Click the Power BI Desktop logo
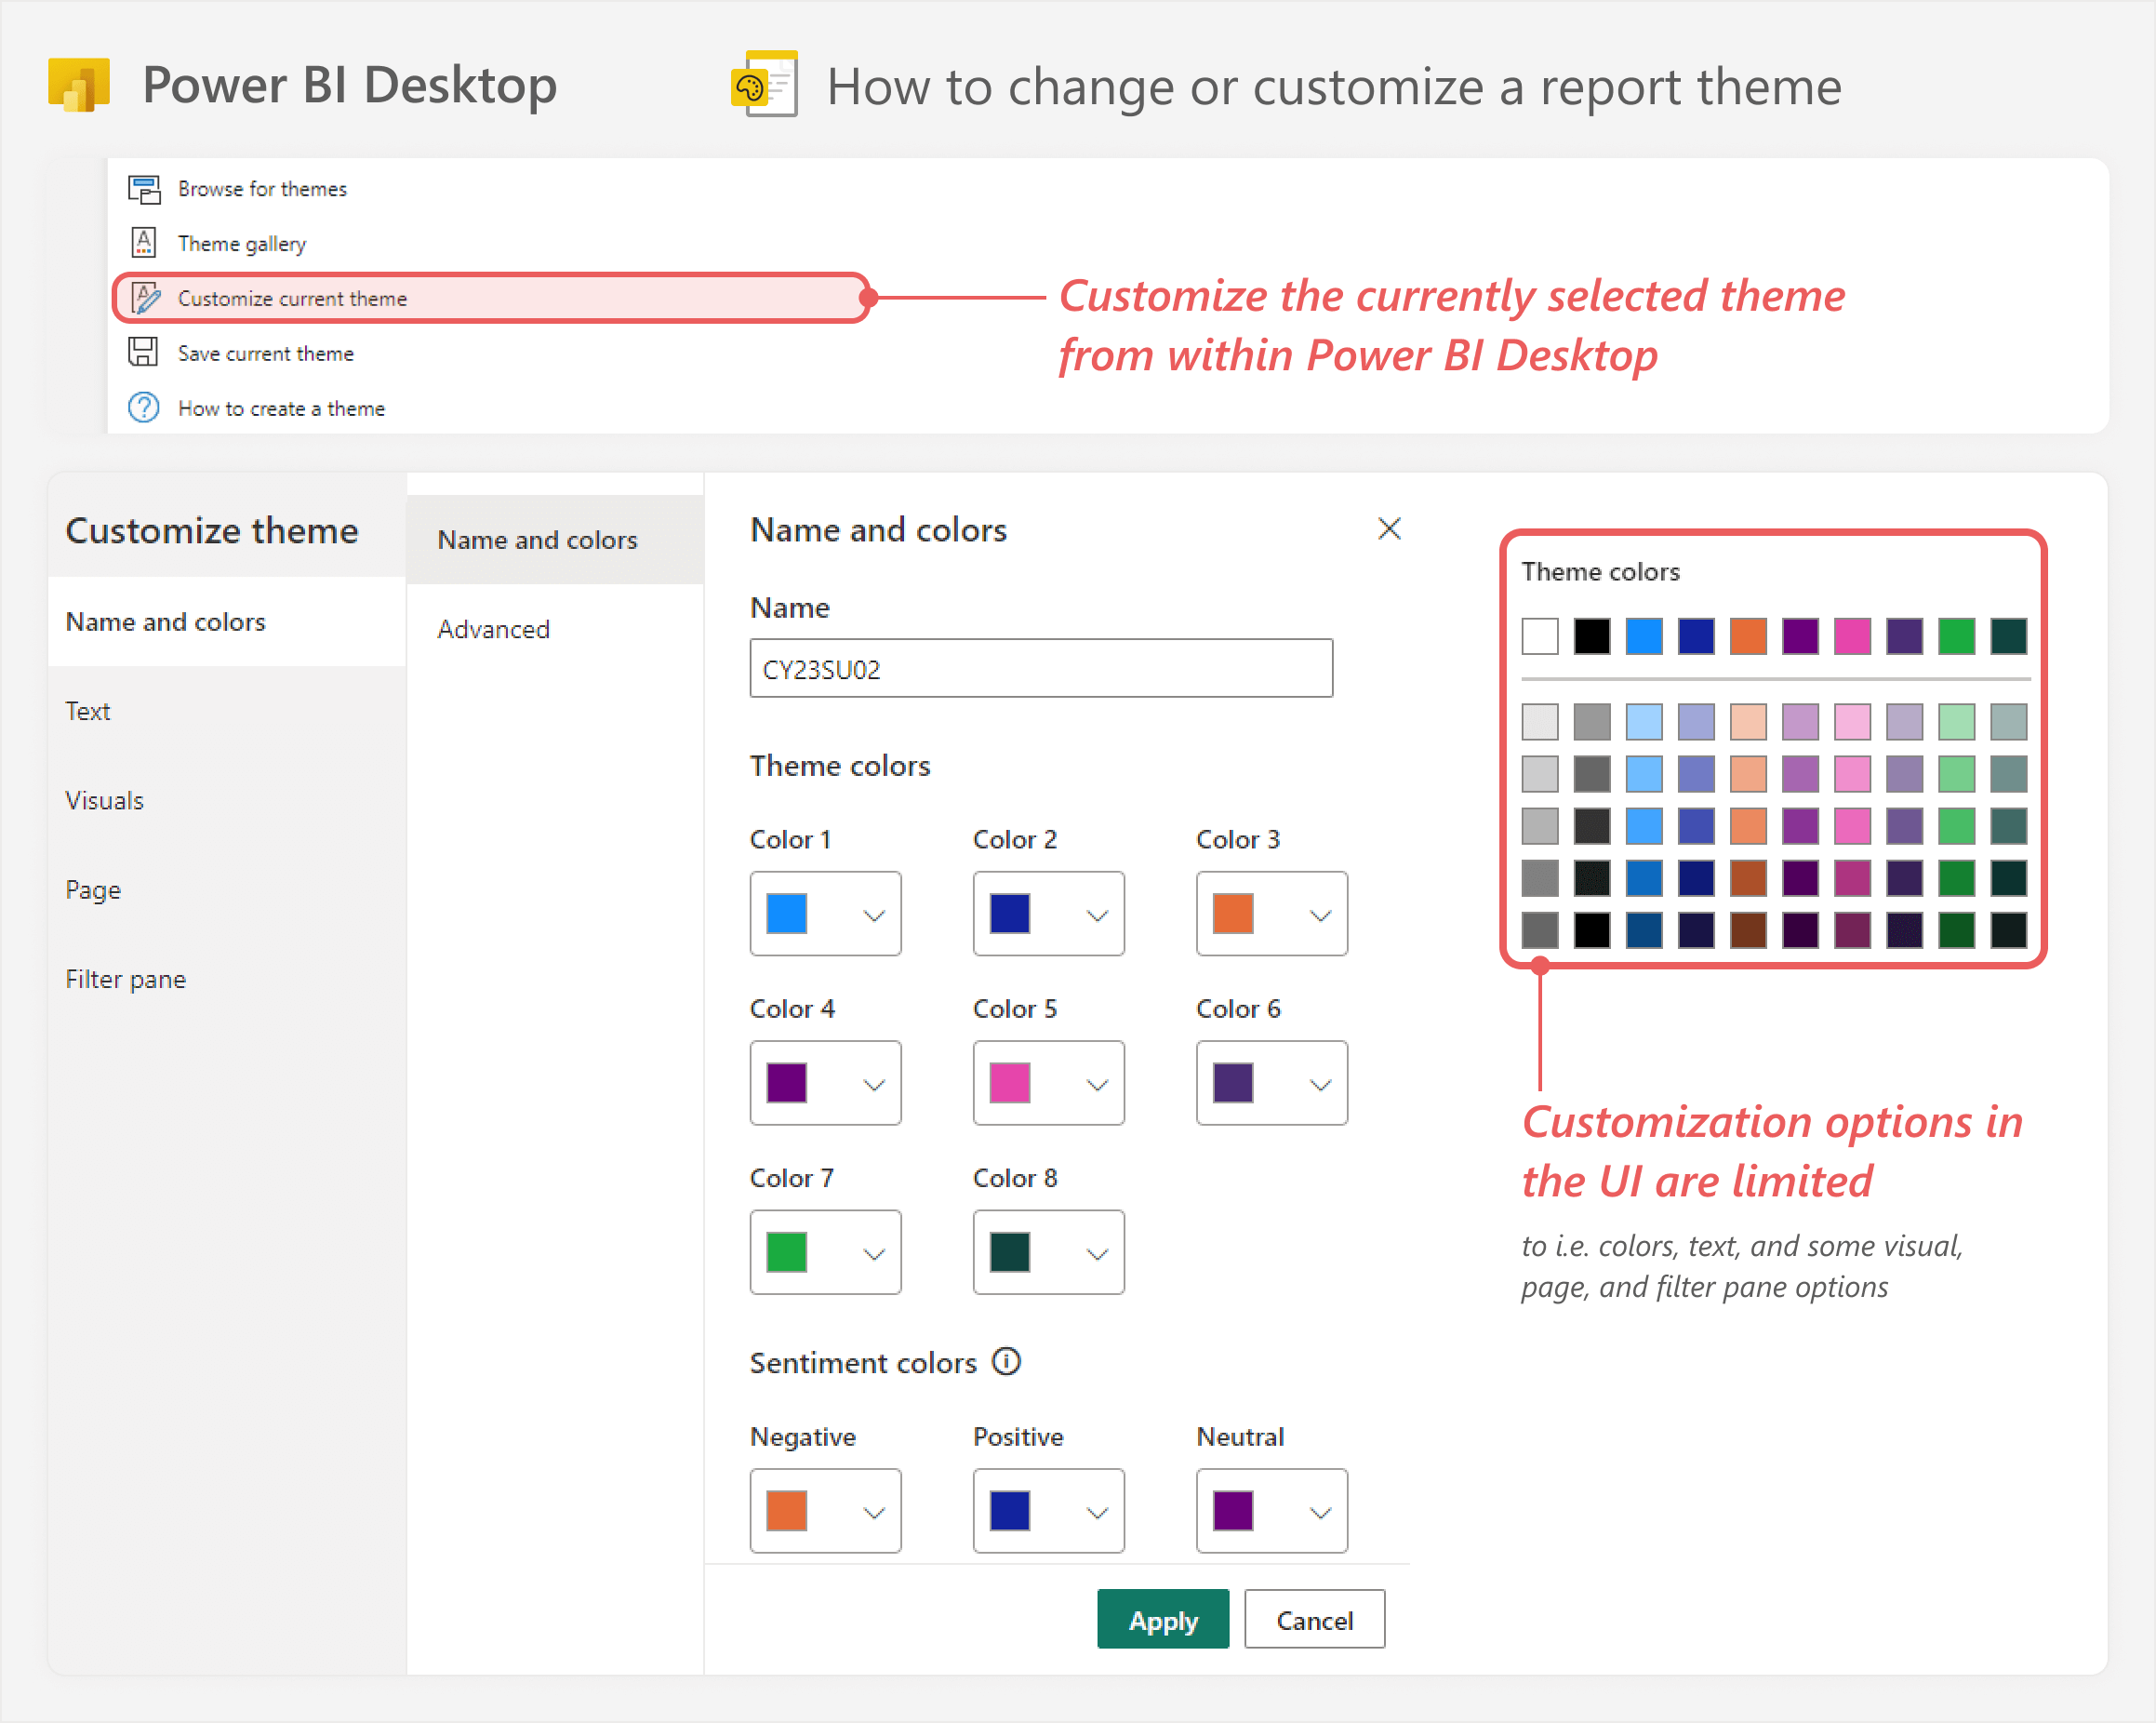Image resolution: width=2156 pixels, height=1723 pixels. (x=80, y=85)
